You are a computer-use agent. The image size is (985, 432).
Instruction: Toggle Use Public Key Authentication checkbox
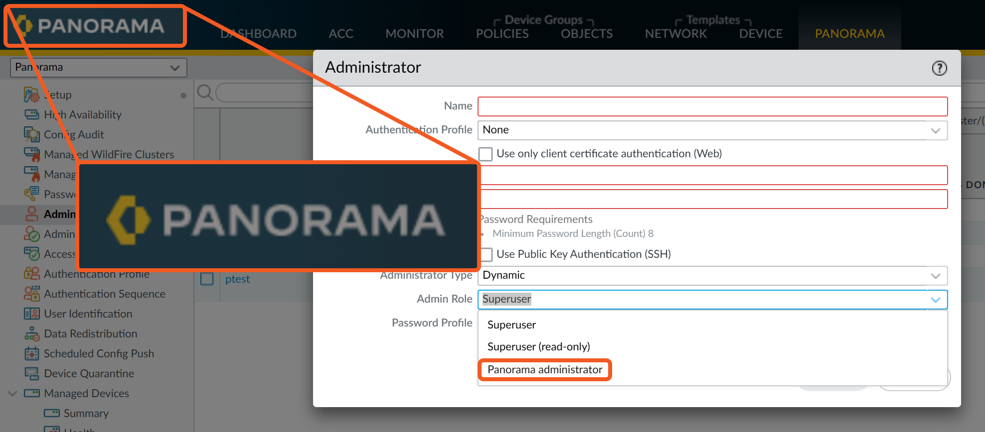pyautogui.click(x=487, y=254)
